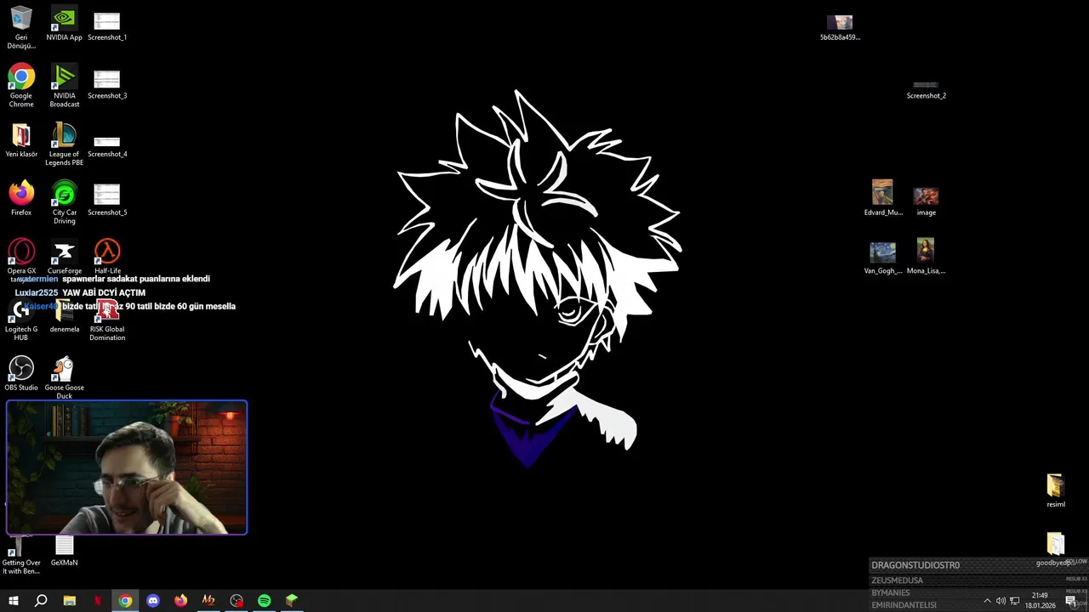The width and height of the screenshot is (1089, 612).
Task: Launch the CurseForge desktop shortcut
Action: click(65, 258)
